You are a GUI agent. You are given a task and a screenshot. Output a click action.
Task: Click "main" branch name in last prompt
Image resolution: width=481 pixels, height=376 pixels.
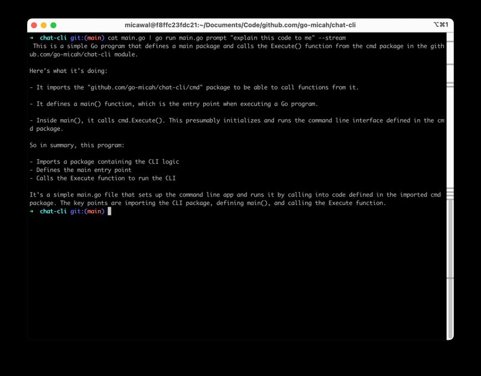coord(93,211)
